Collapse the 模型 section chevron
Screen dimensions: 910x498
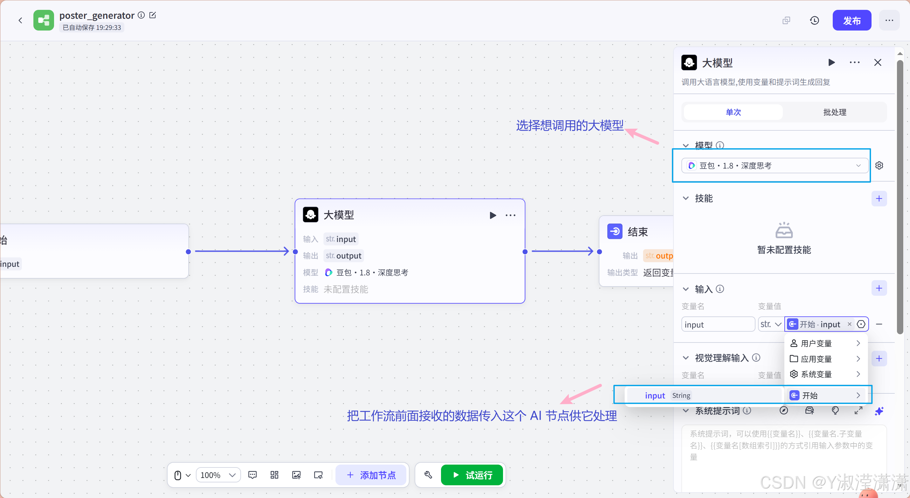(686, 146)
